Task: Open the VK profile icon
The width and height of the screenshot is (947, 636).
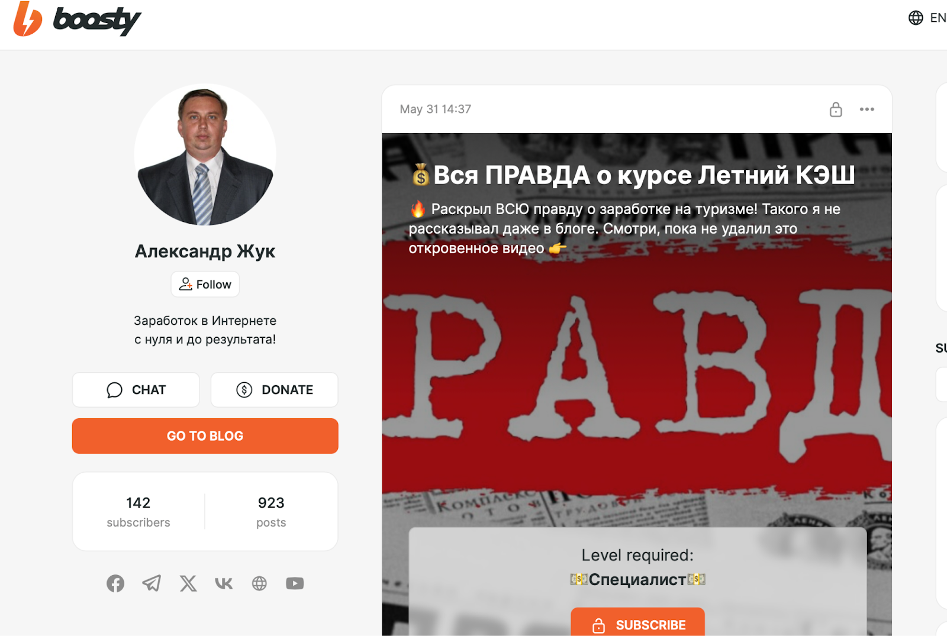Action: (224, 583)
